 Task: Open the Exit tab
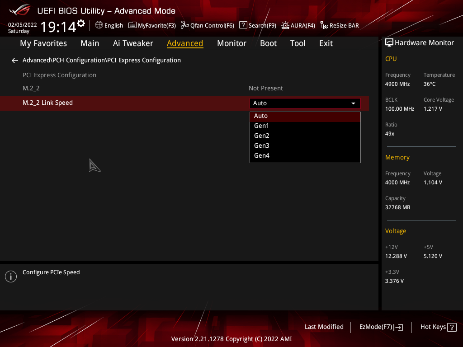pos(326,43)
